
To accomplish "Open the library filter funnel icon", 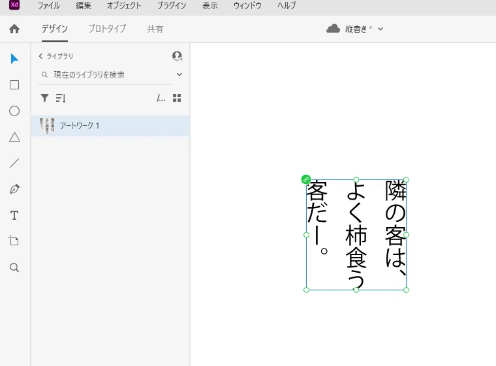I will tap(44, 98).
